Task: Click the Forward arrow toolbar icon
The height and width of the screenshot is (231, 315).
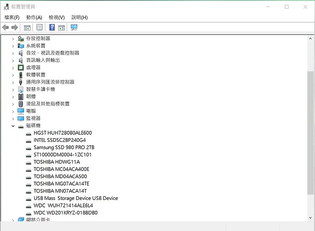Action: tap(15, 27)
